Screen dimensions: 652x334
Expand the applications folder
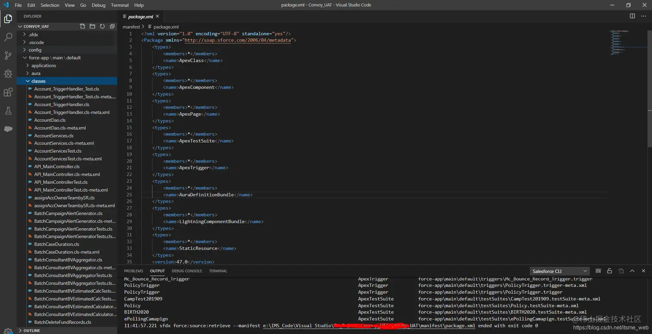[x=44, y=65]
